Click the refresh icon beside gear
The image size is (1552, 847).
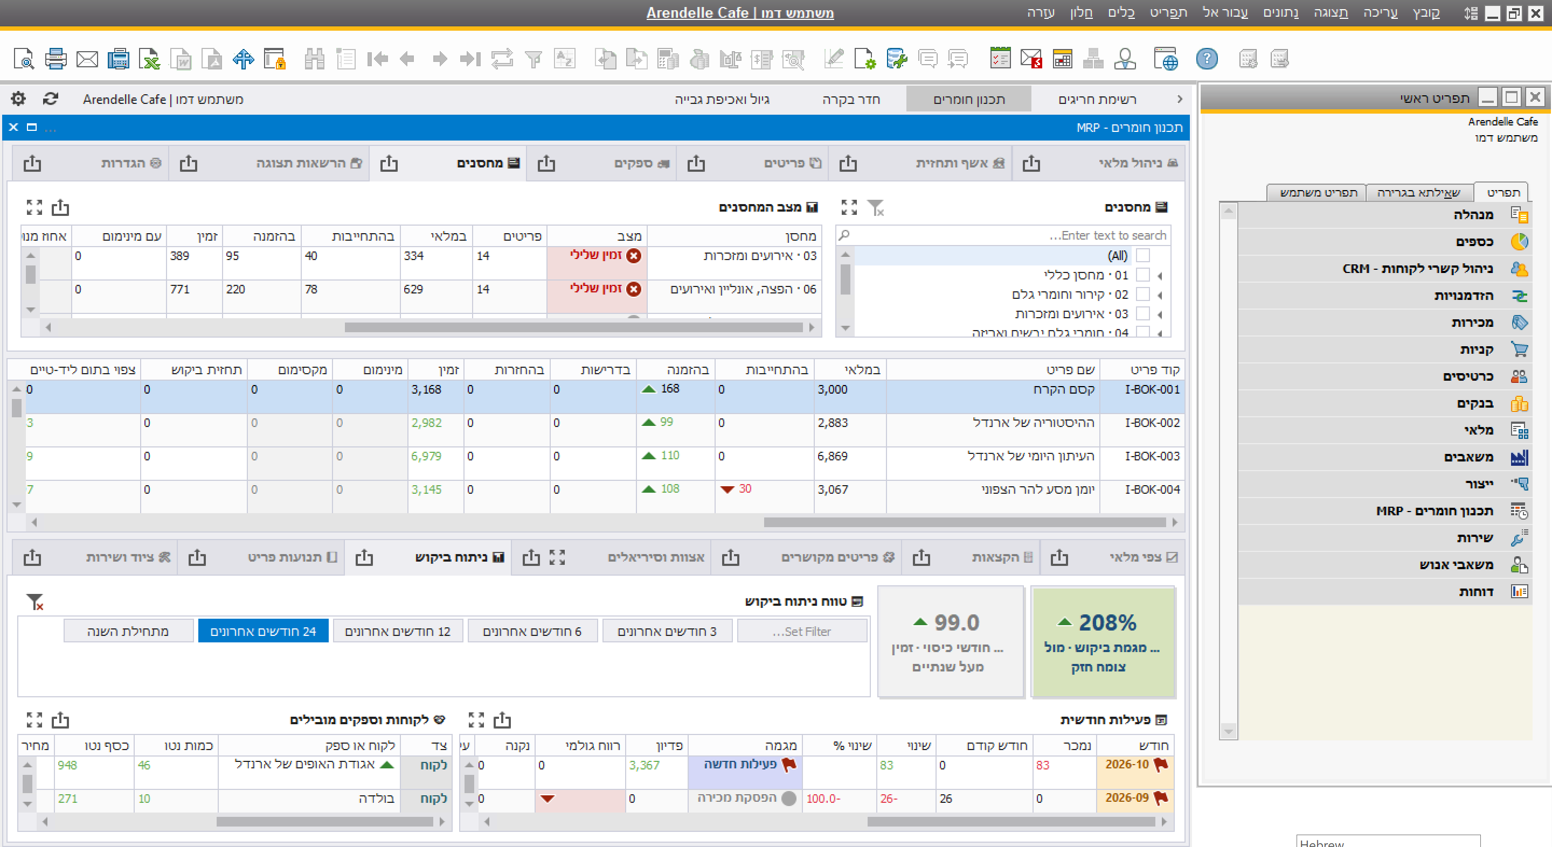pos(51,99)
